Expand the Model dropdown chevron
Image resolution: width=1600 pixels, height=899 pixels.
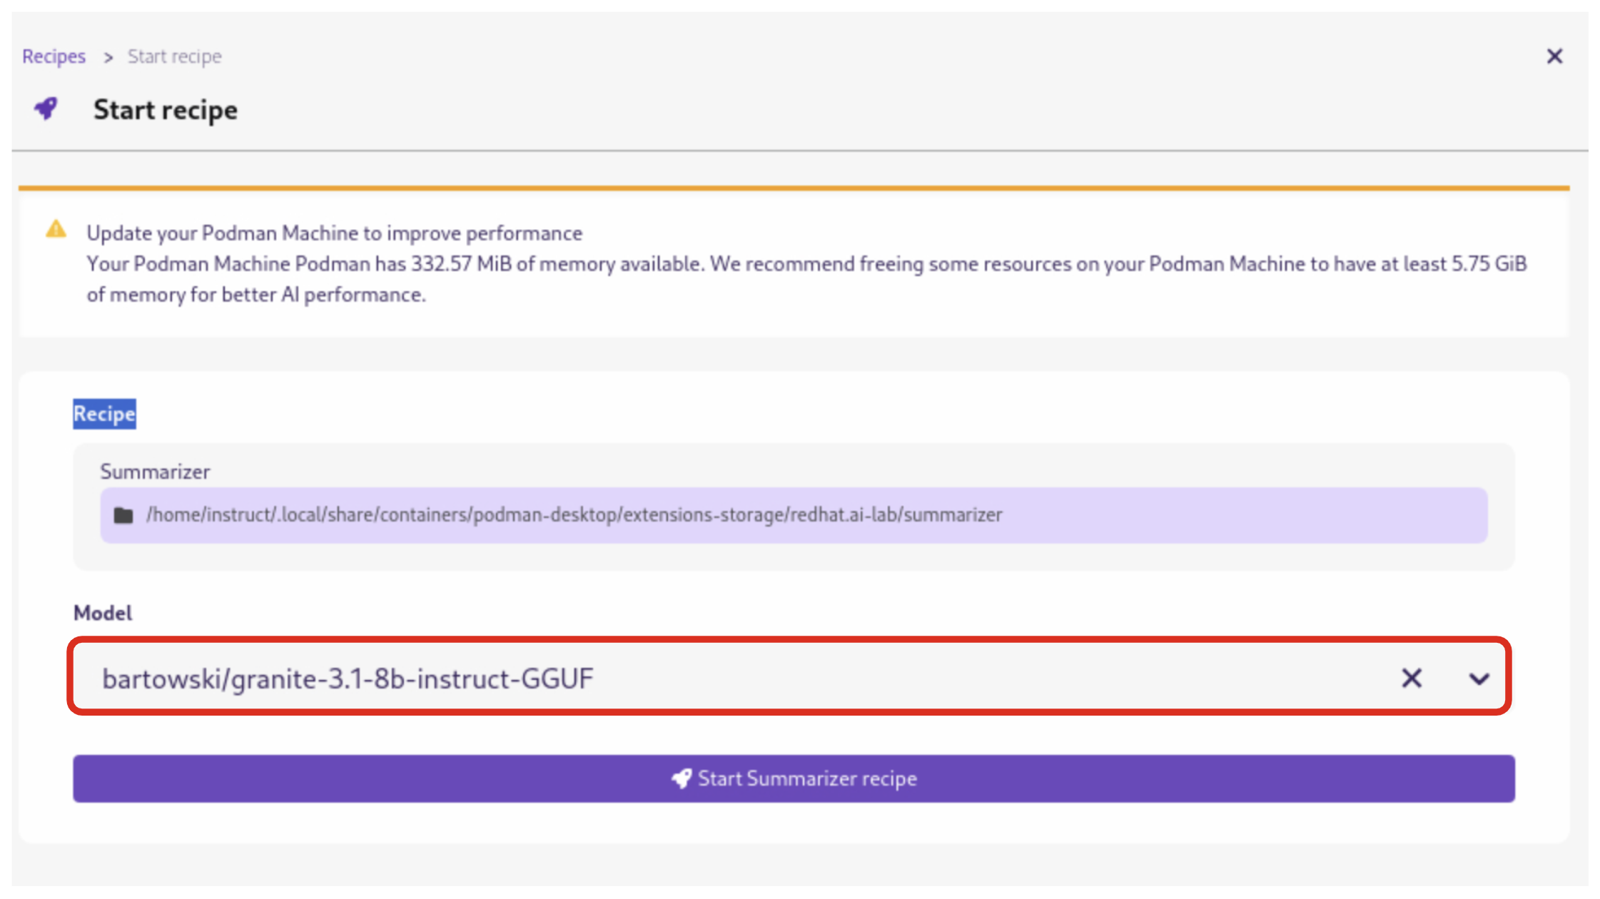pyautogui.click(x=1479, y=679)
